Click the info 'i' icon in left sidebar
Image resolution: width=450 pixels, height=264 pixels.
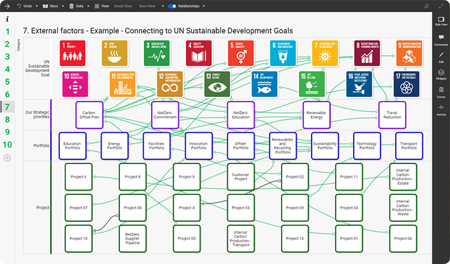coord(7,19)
